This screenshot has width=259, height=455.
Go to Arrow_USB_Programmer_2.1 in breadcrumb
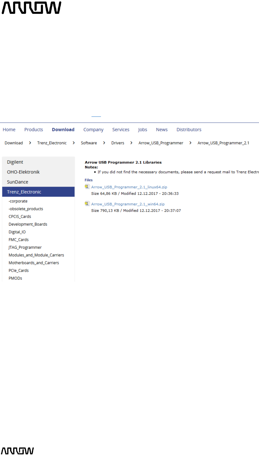[223, 143]
